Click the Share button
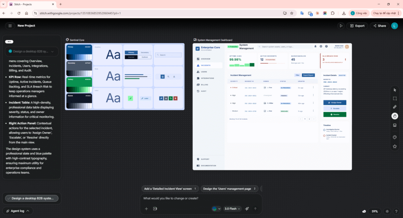403x218 pixels. pos(379,26)
